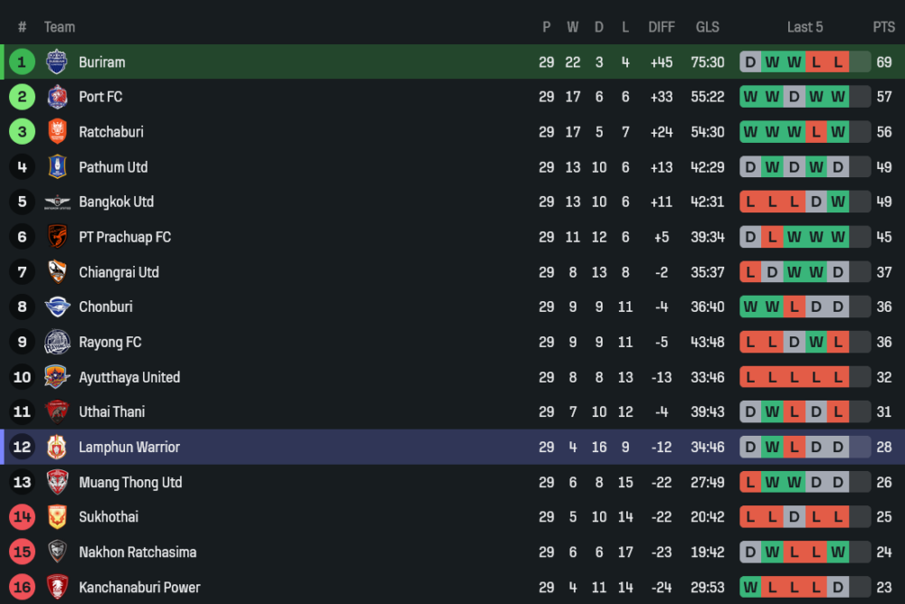
Task: Click the Last 5 column header
Action: 805,27
